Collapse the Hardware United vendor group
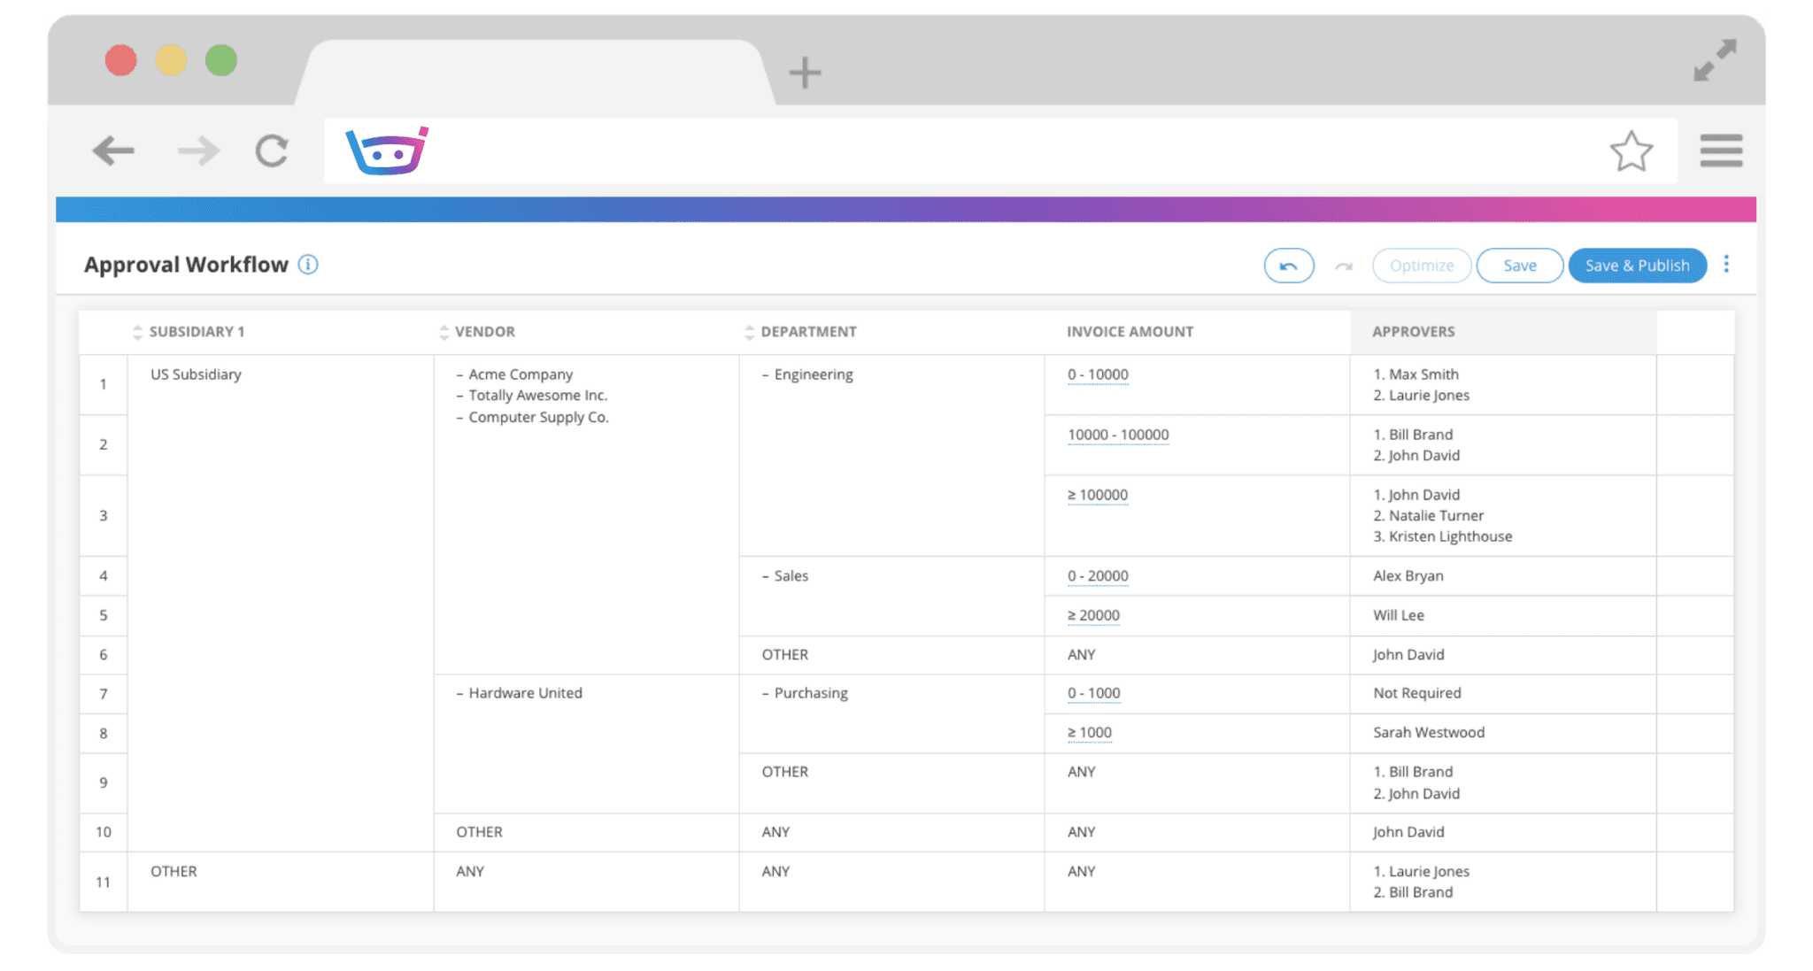 coord(459,693)
